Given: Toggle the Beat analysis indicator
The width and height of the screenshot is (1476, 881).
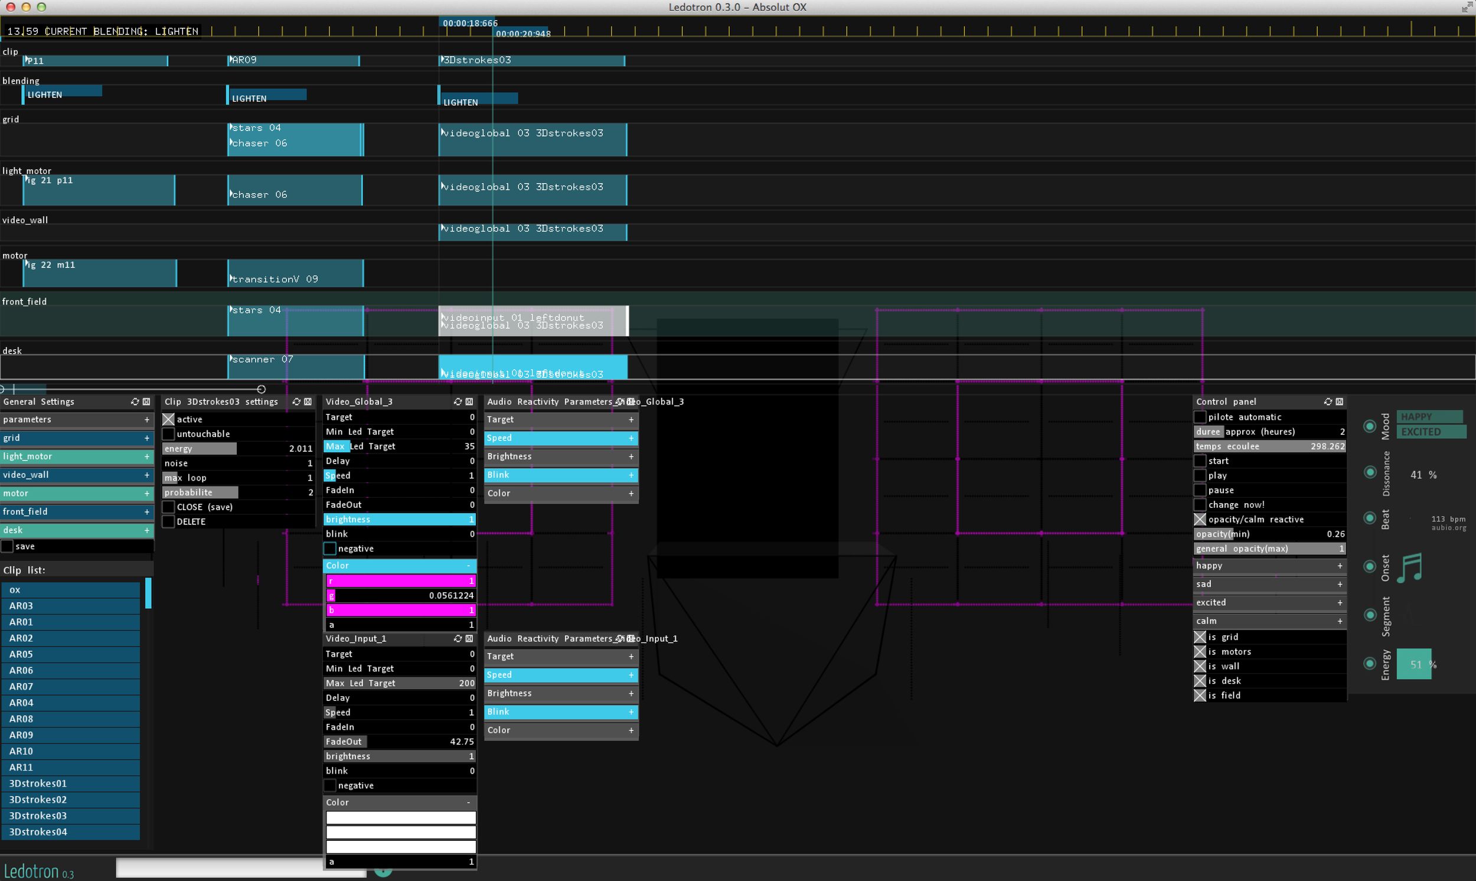Looking at the screenshot, I should 1370,518.
